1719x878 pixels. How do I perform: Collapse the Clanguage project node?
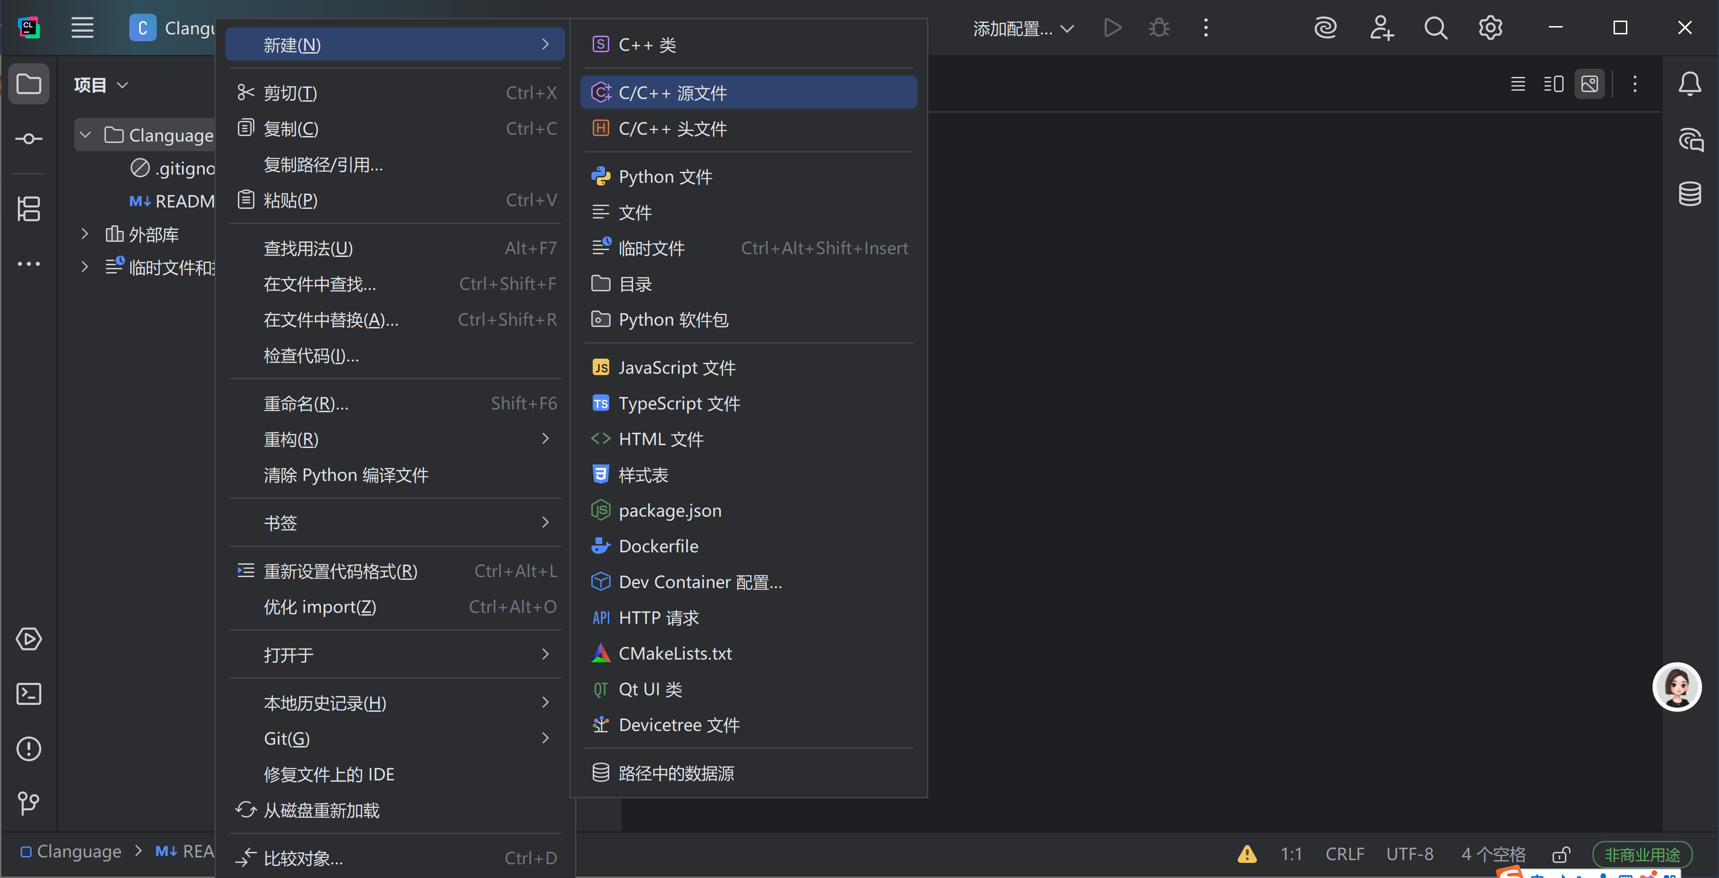click(x=85, y=134)
